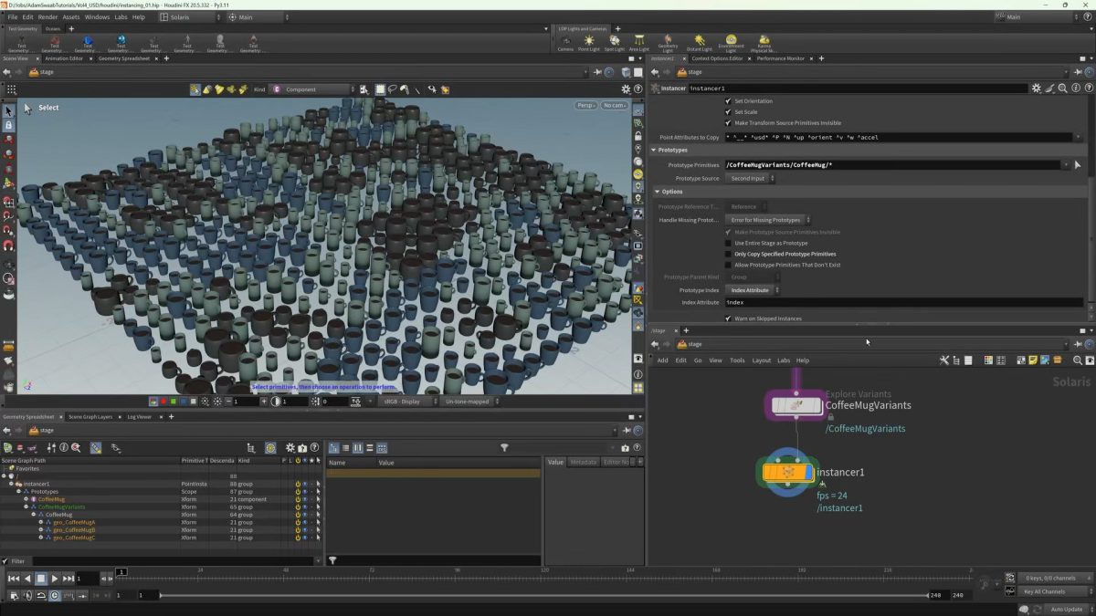Create an Environment Light from the toolbar
Screen dimensions: 1096x616
731,41
